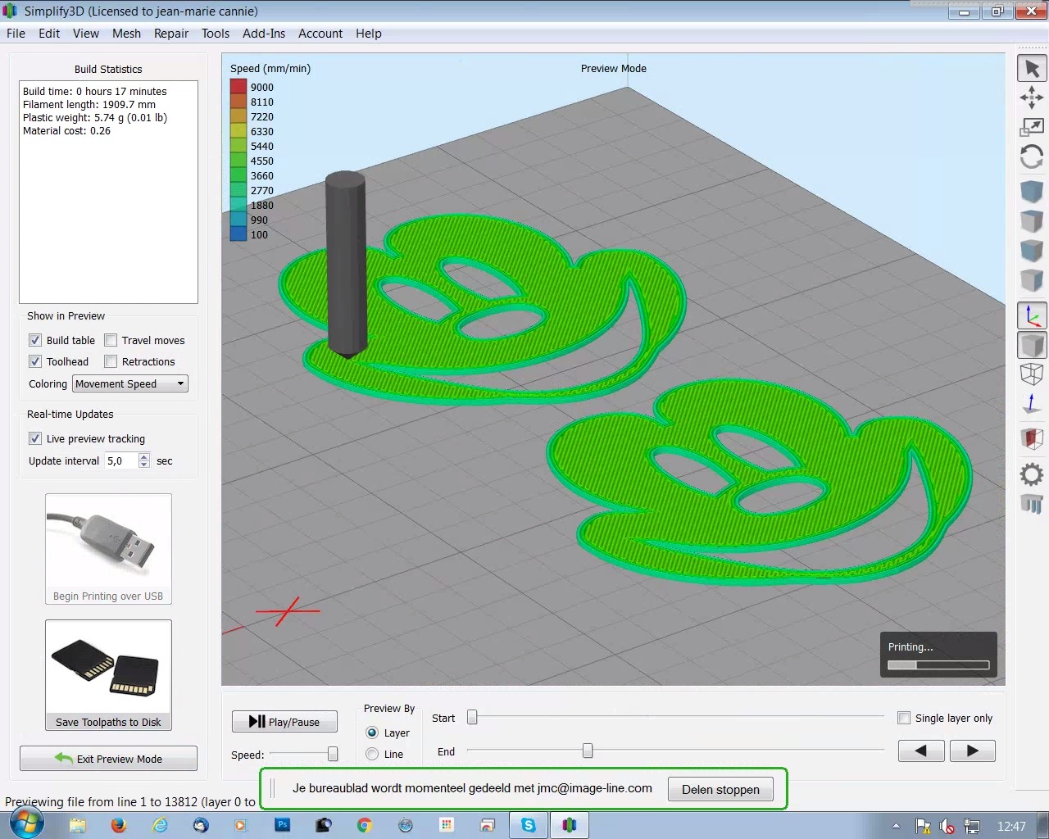Switch to Skype in the taskbar
Viewport: 1049px width, 839px height.
coord(529,825)
